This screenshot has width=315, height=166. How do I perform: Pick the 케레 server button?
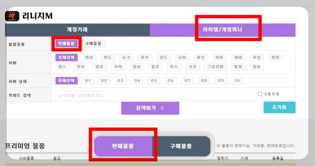(238, 57)
